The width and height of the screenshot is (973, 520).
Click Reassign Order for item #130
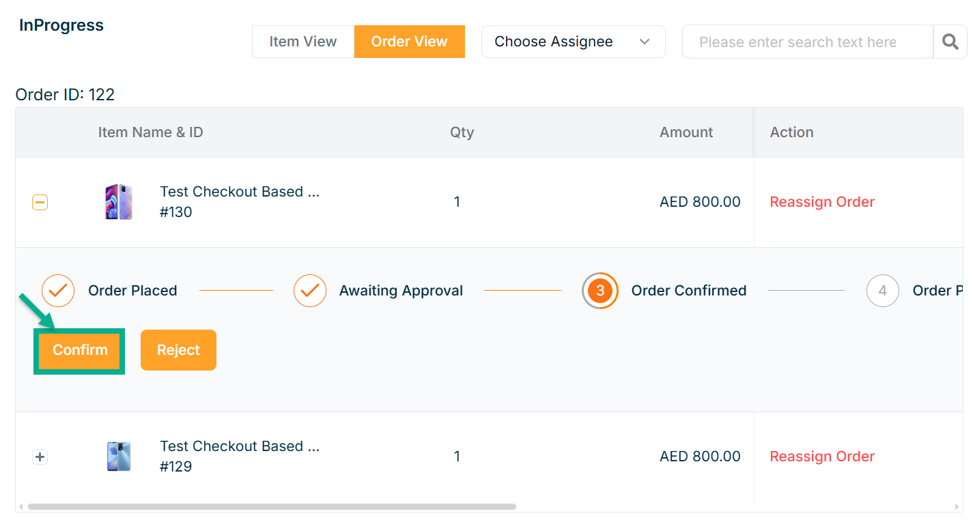[822, 202]
